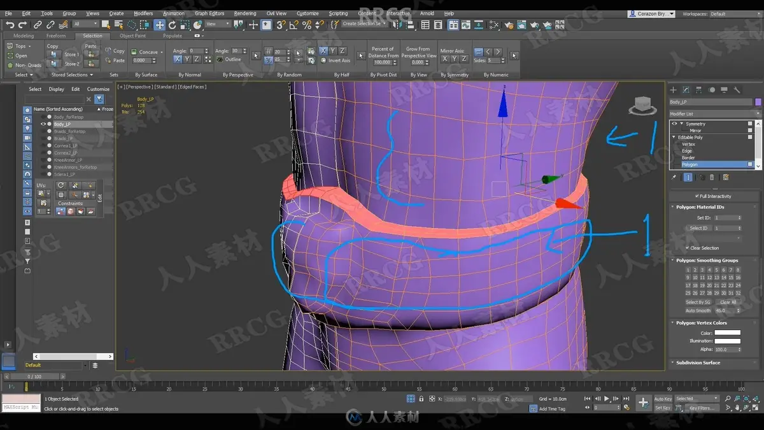Select the Link tool icon
This screenshot has height=430, width=764.
tap(38, 24)
